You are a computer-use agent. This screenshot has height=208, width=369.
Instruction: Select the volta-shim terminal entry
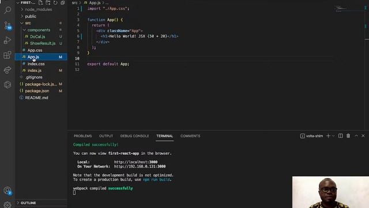(x=311, y=136)
